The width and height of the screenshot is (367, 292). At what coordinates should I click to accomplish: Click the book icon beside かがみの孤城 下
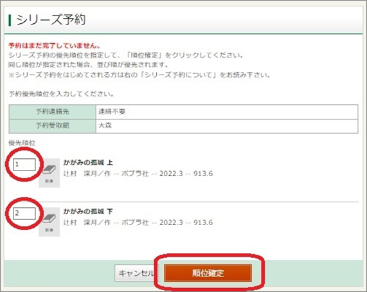click(49, 221)
